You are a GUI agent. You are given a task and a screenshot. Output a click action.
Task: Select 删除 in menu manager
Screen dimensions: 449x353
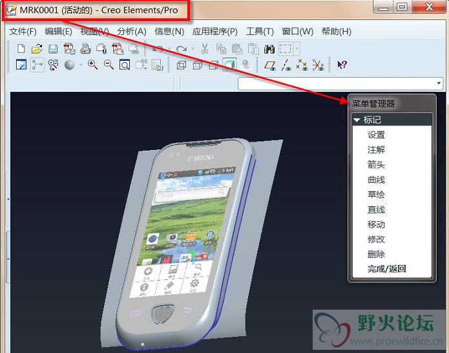pyautogui.click(x=376, y=254)
